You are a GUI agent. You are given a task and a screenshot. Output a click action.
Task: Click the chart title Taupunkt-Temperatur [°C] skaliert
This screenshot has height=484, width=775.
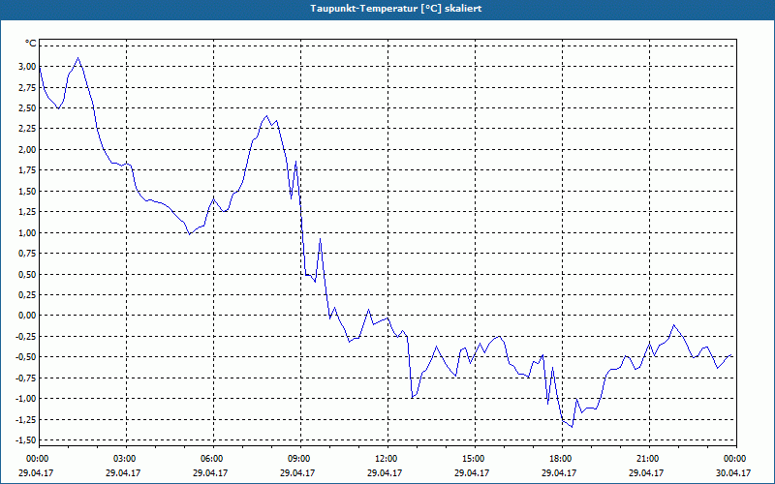click(x=388, y=9)
